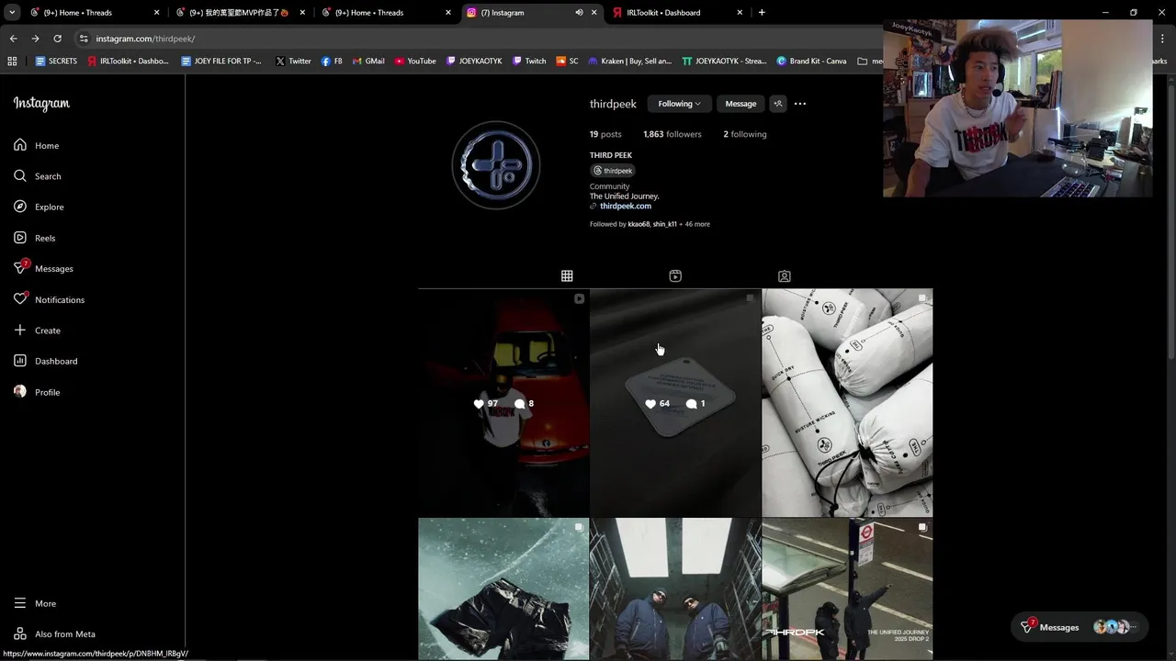Open Messages in the left sidebar

(43, 268)
